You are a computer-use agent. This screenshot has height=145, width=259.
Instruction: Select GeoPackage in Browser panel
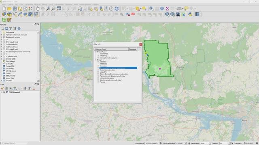coord(10,61)
